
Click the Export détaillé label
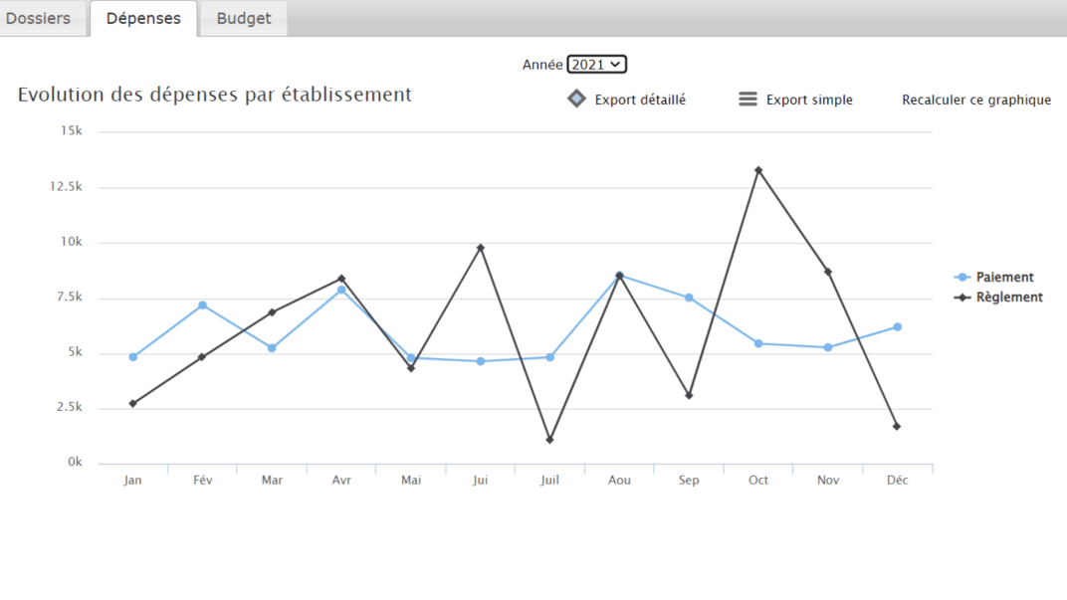640,100
